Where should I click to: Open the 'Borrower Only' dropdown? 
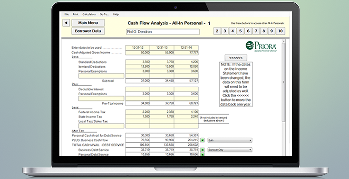click(x=230, y=150)
